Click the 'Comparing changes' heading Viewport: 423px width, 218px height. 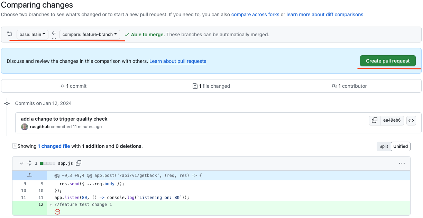coord(37,5)
